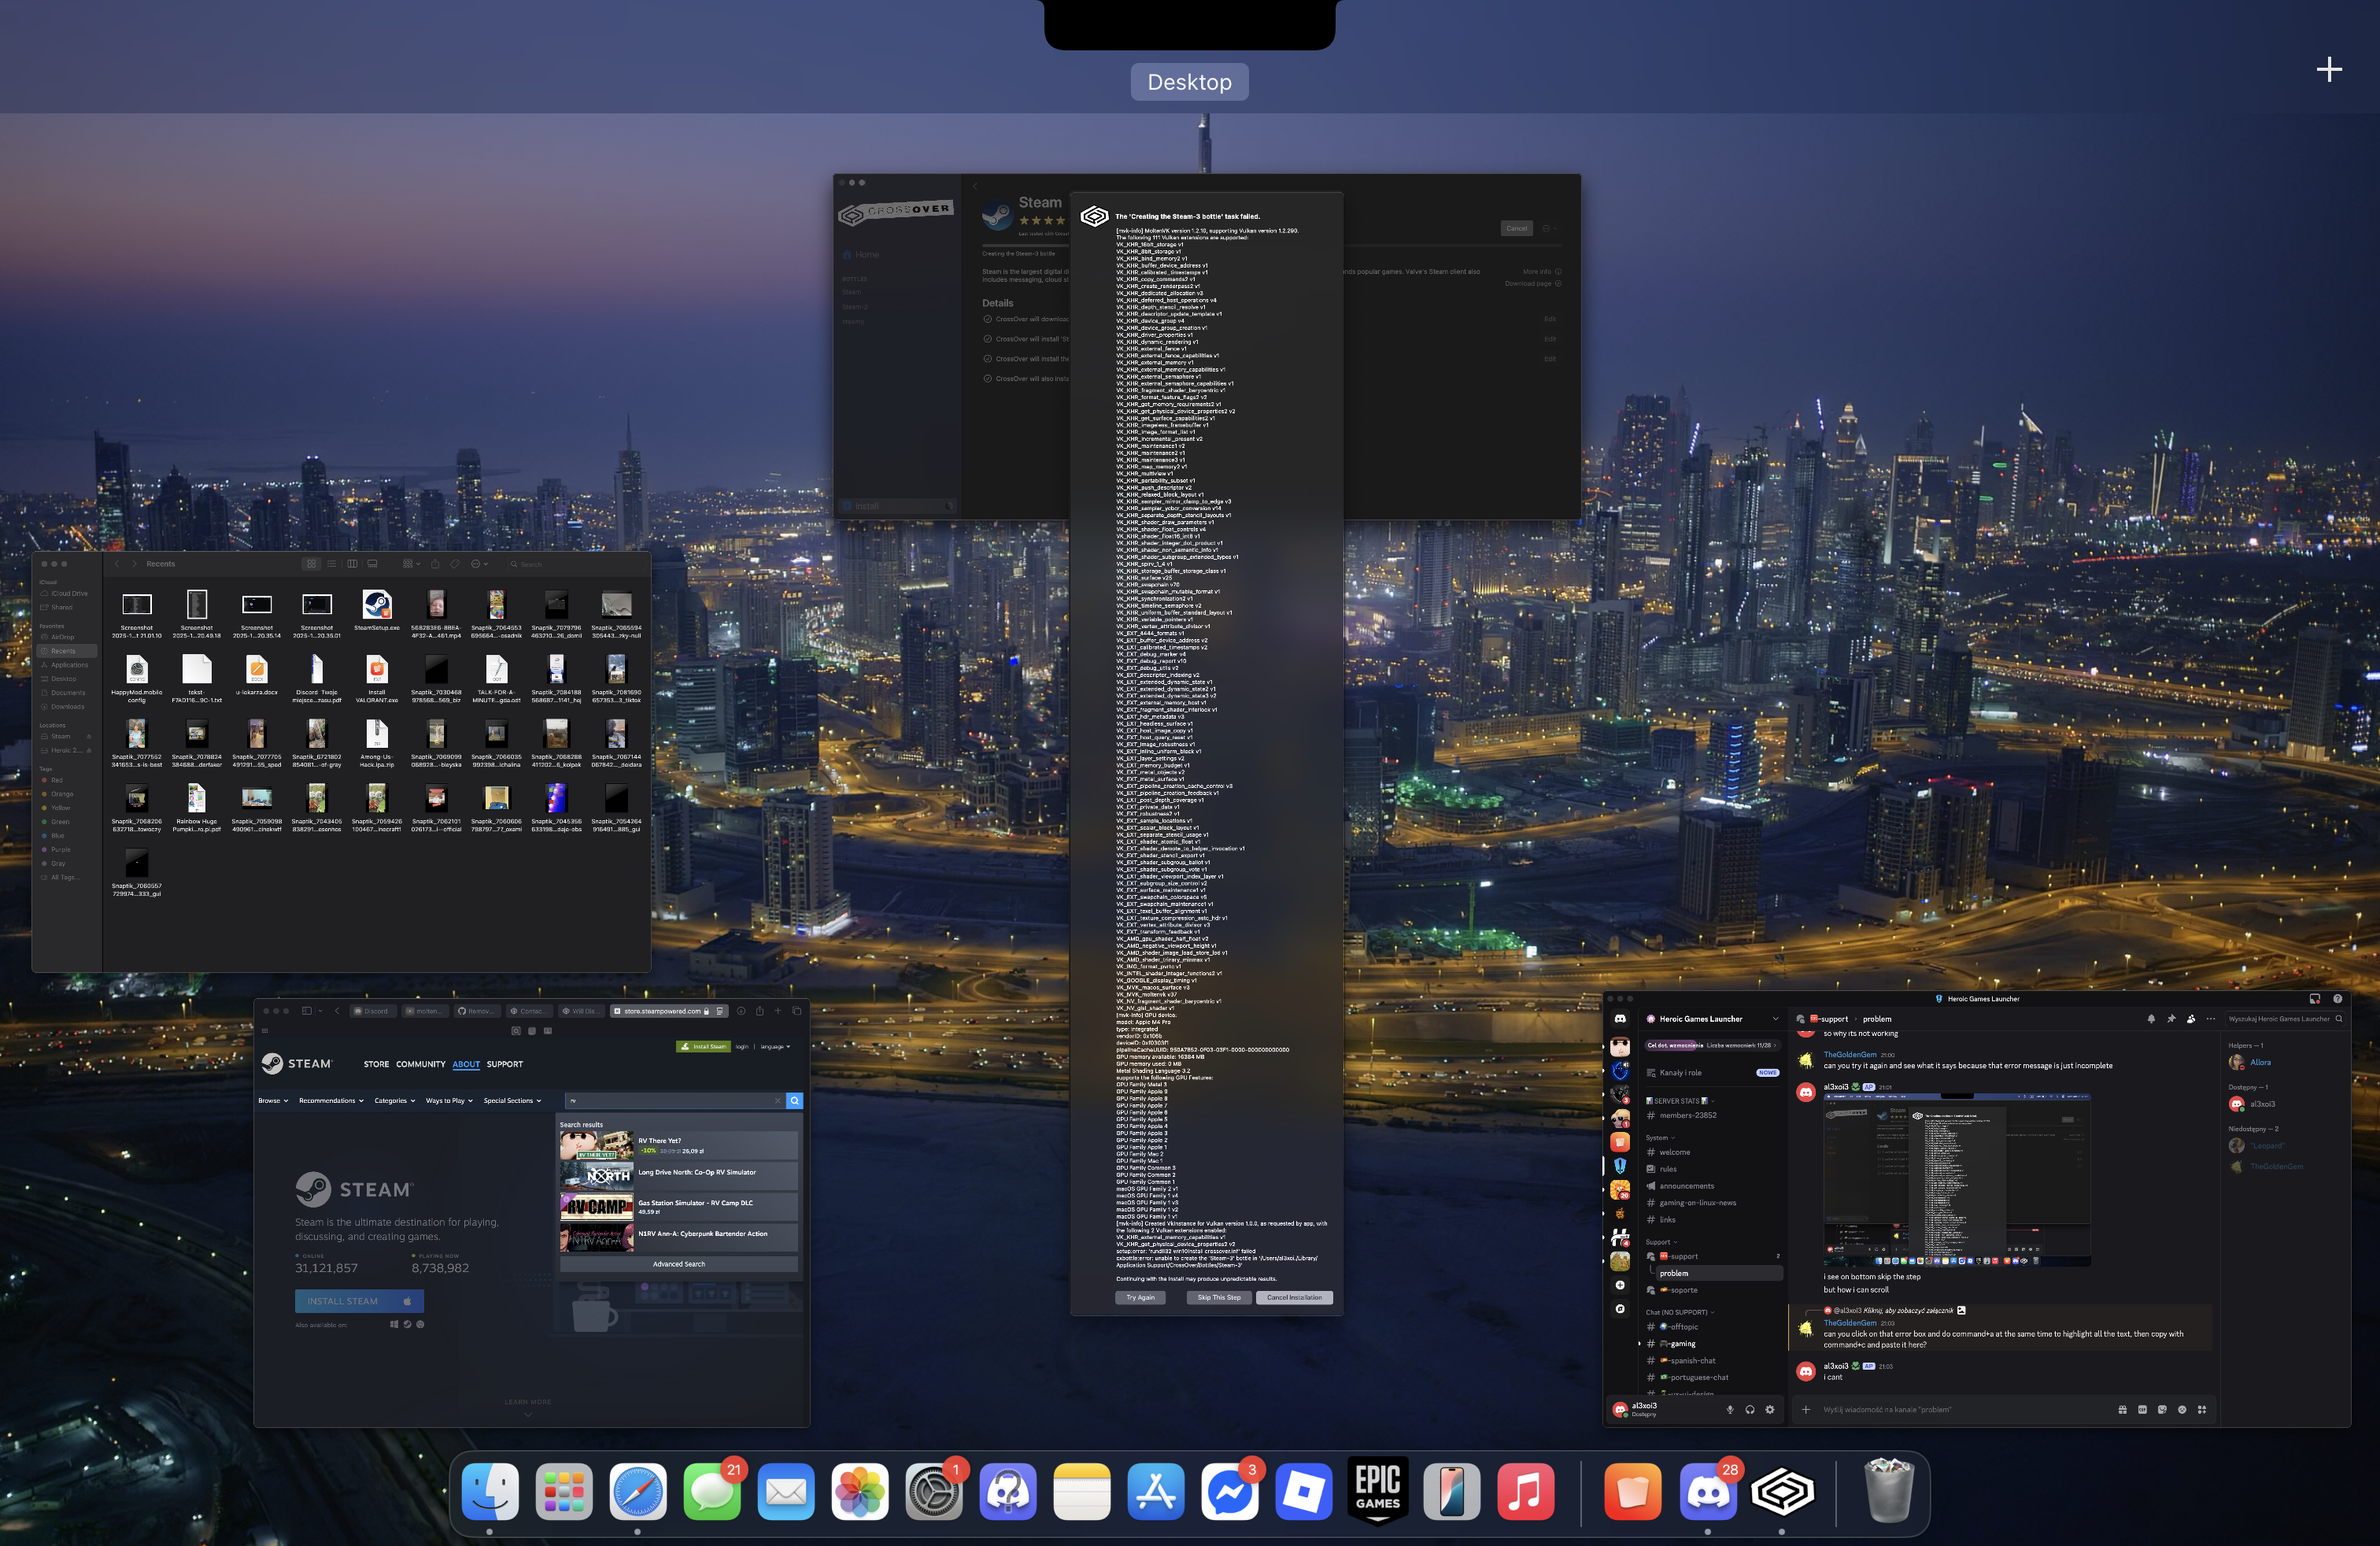Click Skip This Step button
Screen dimensions: 2380x1546
click(1218, 1297)
